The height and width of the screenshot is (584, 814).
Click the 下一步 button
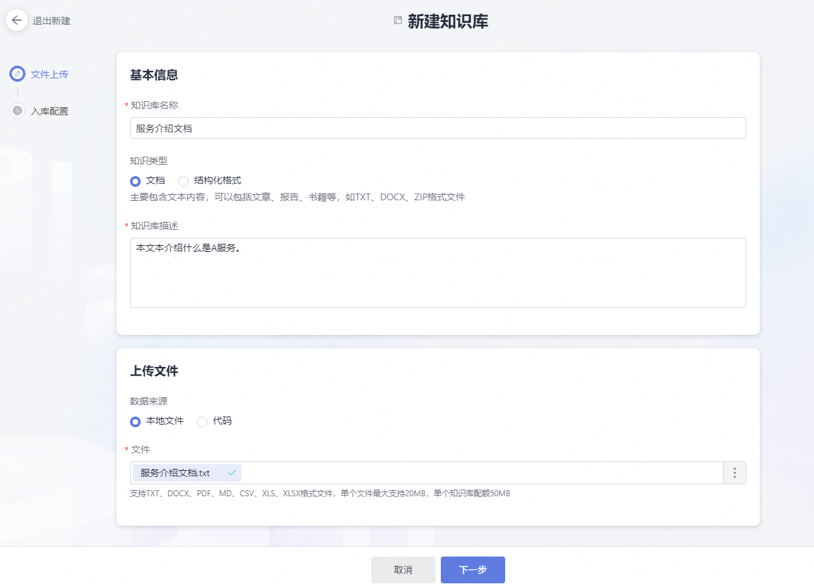click(x=473, y=569)
